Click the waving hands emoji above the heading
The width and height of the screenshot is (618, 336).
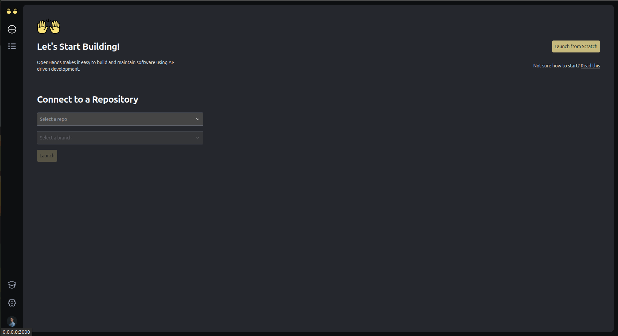point(49,26)
